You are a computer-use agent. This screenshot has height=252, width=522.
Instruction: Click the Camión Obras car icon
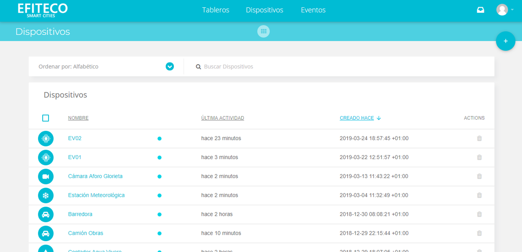(x=45, y=233)
